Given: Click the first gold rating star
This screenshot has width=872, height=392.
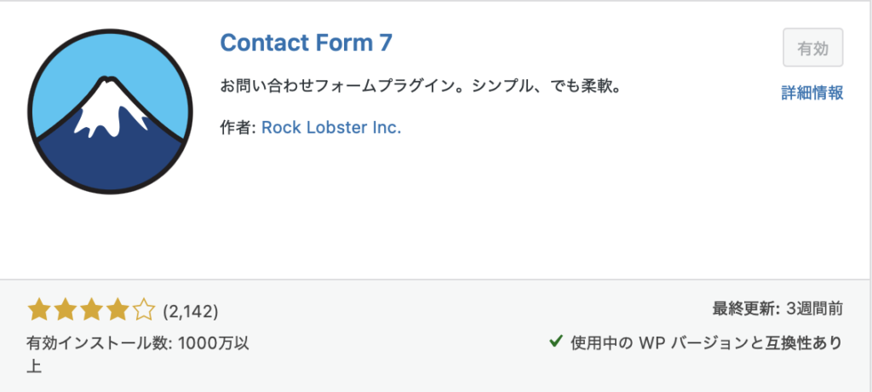Looking at the screenshot, I should (x=37, y=308).
